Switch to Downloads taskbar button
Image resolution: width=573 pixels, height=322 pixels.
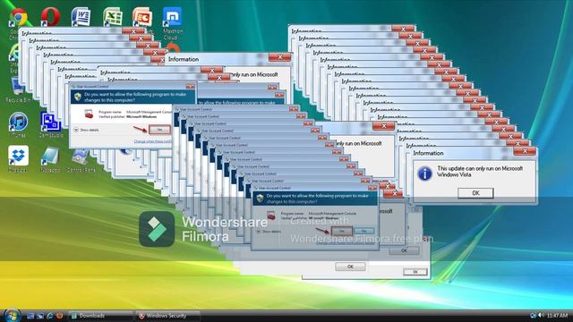click(x=100, y=316)
